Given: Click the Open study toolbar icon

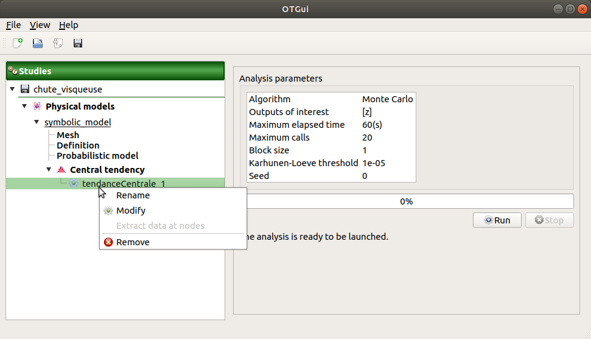Looking at the screenshot, I should coord(38,43).
